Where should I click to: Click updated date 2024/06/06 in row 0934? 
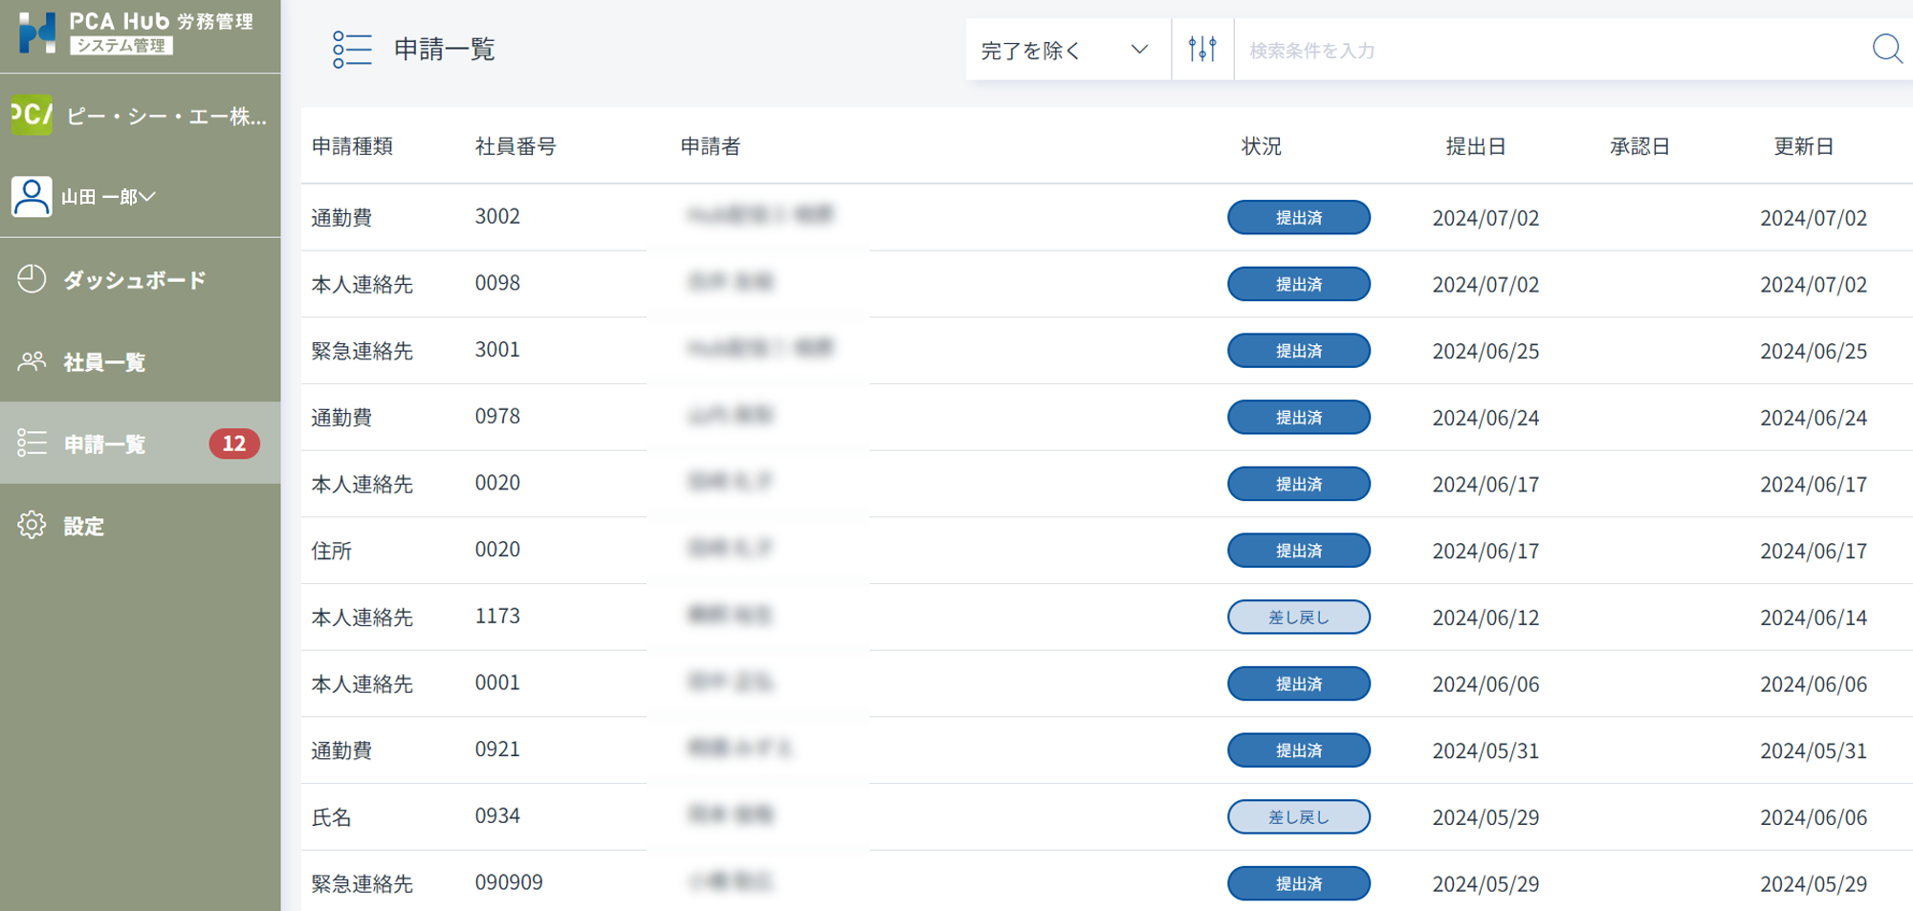[1814, 817]
